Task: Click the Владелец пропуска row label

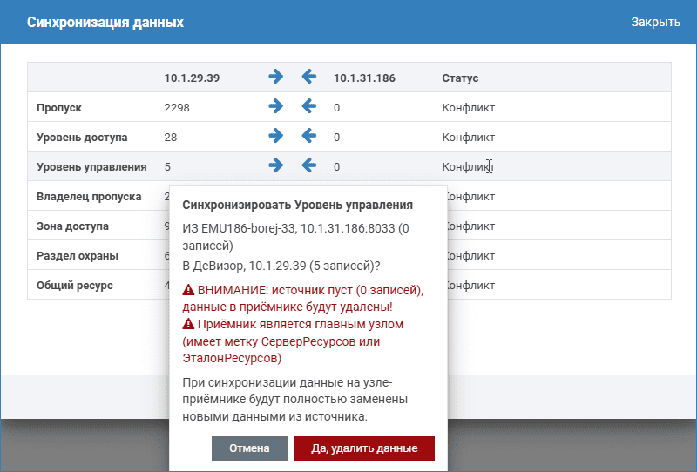Action: (x=89, y=197)
